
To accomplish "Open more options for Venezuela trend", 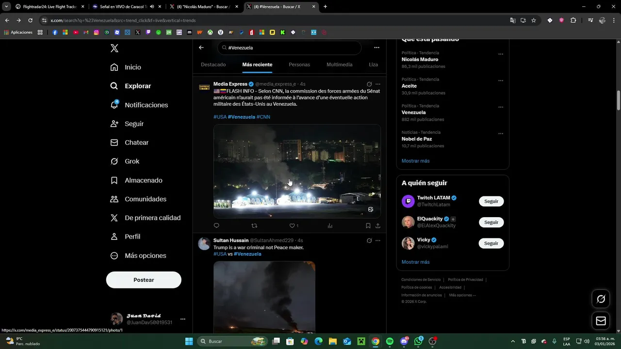I will point(501,107).
